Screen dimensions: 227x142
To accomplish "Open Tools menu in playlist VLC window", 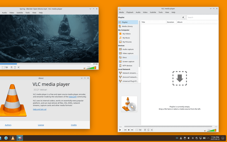I will click(x=160, y=12).
